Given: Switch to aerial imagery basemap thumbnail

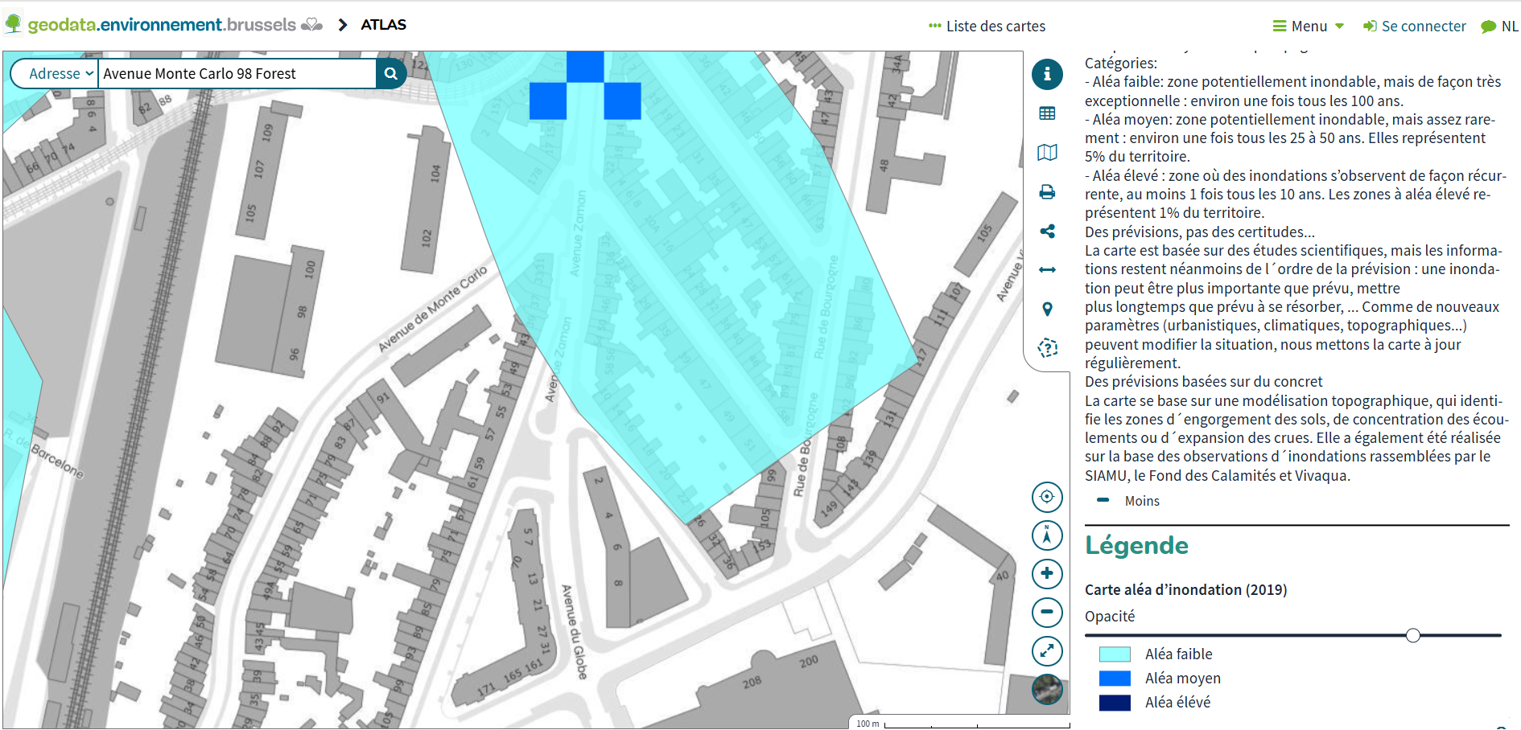Looking at the screenshot, I should click(1047, 689).
